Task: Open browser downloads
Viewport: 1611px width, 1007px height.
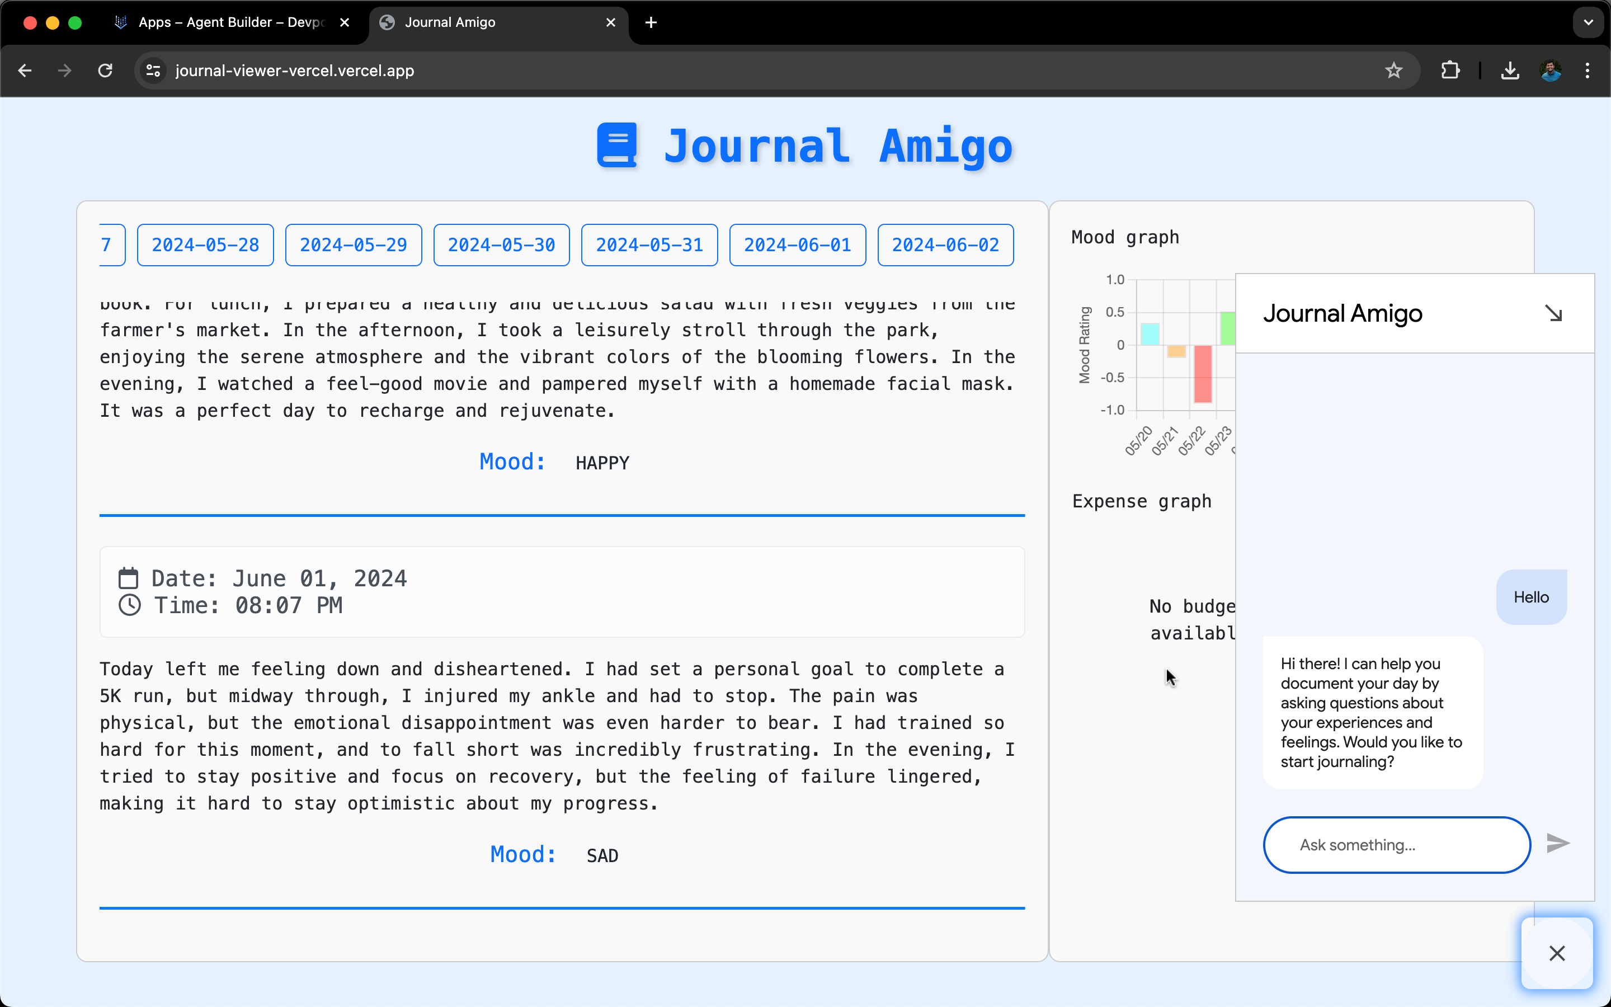Action: [1510, 70]
